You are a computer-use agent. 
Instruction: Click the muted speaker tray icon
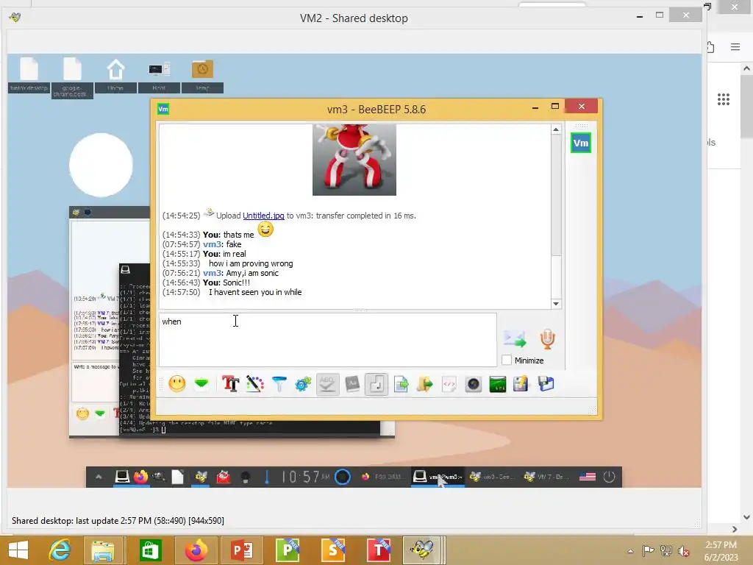683,551
